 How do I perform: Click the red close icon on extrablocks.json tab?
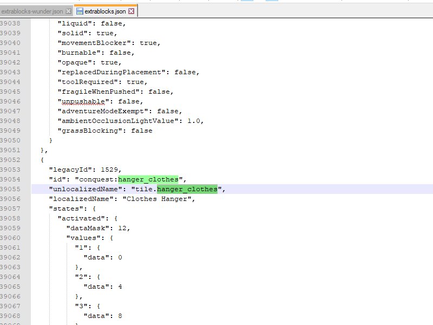click(x=130, y=10)
